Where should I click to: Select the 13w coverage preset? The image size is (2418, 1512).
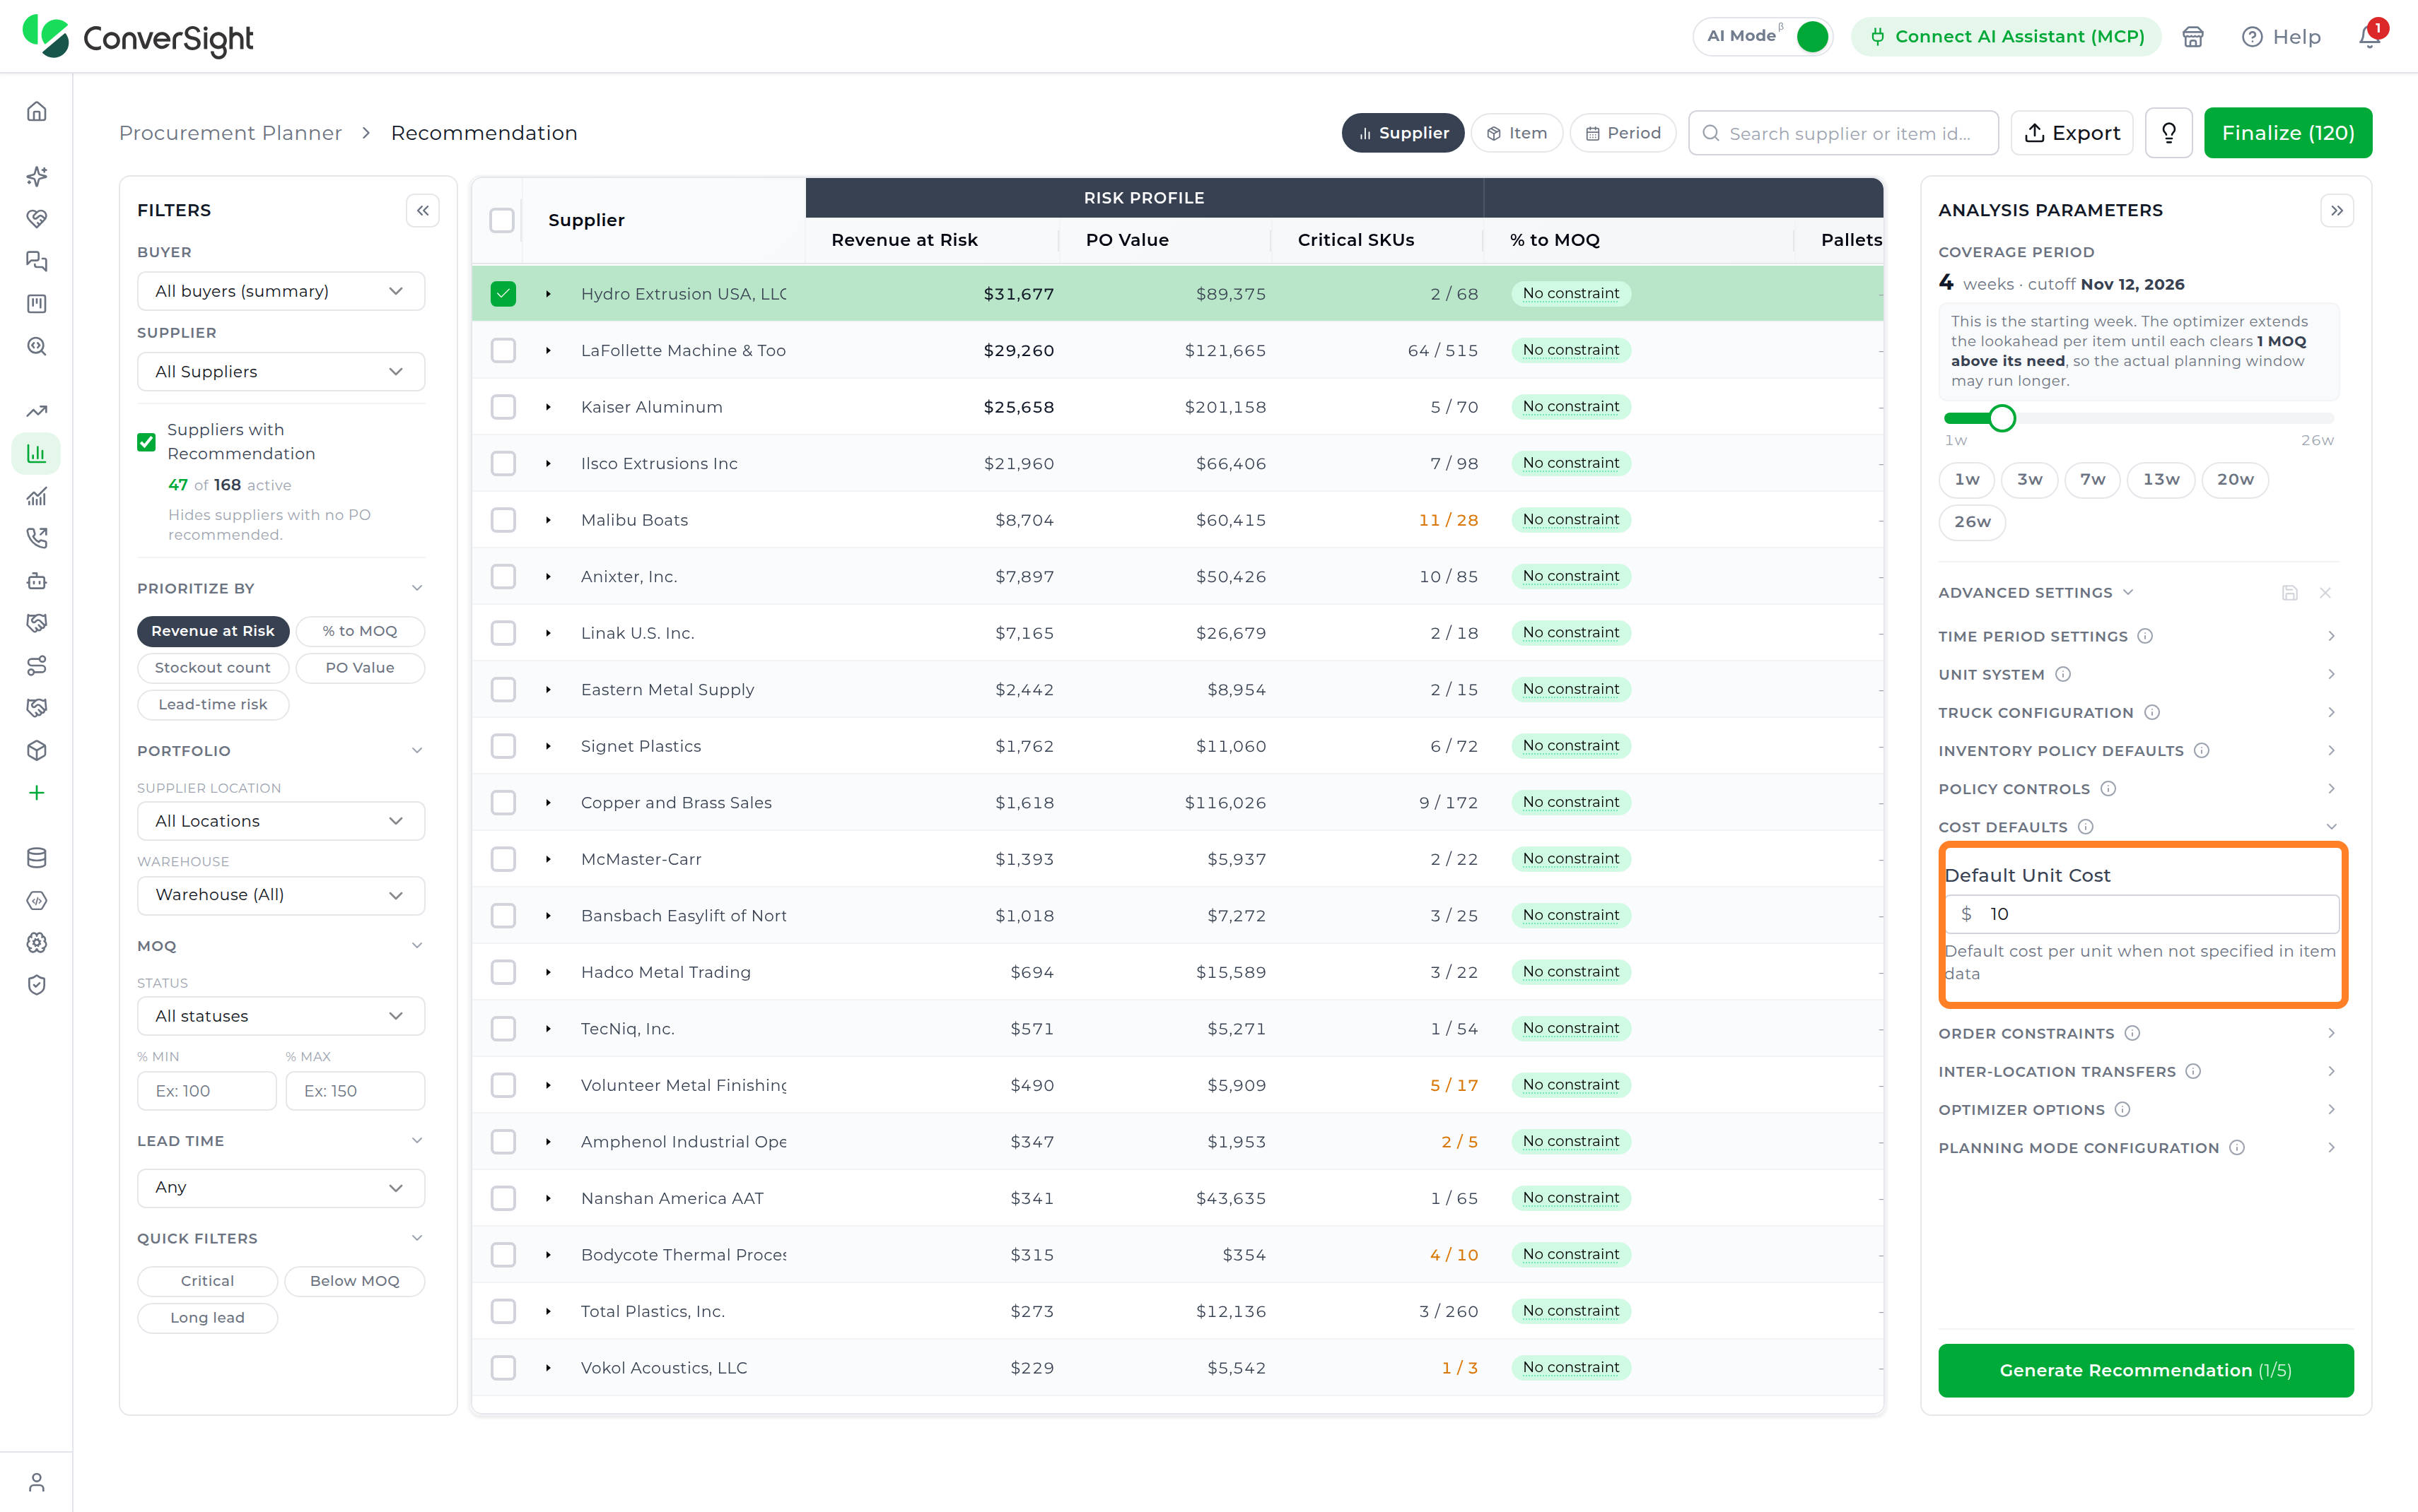pyautogui.click(x=2161, y=480)
